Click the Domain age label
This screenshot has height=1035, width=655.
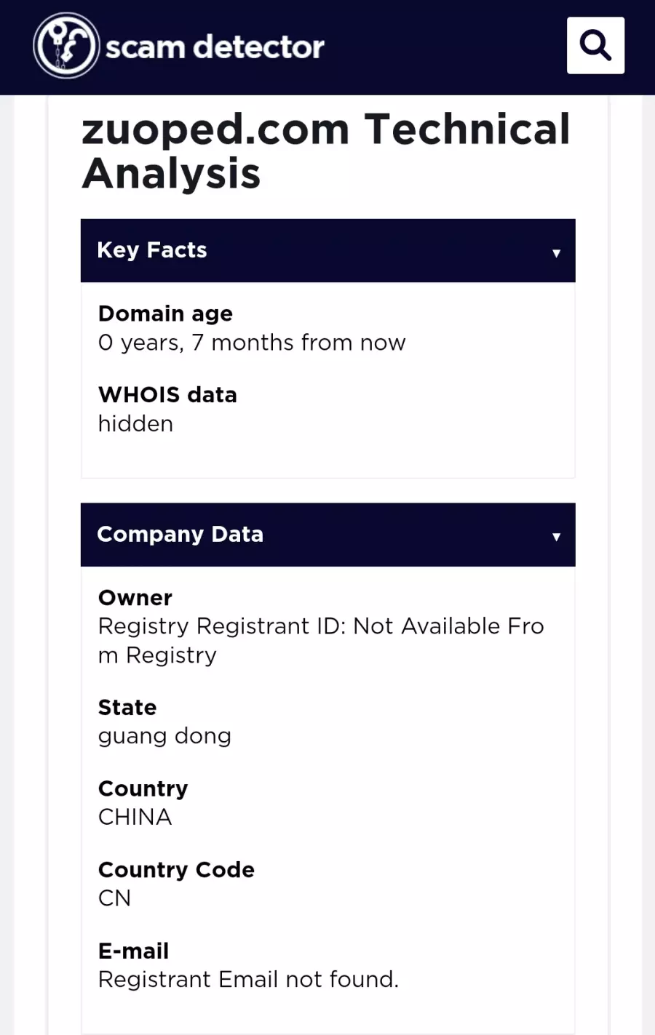tap(165, 313)
